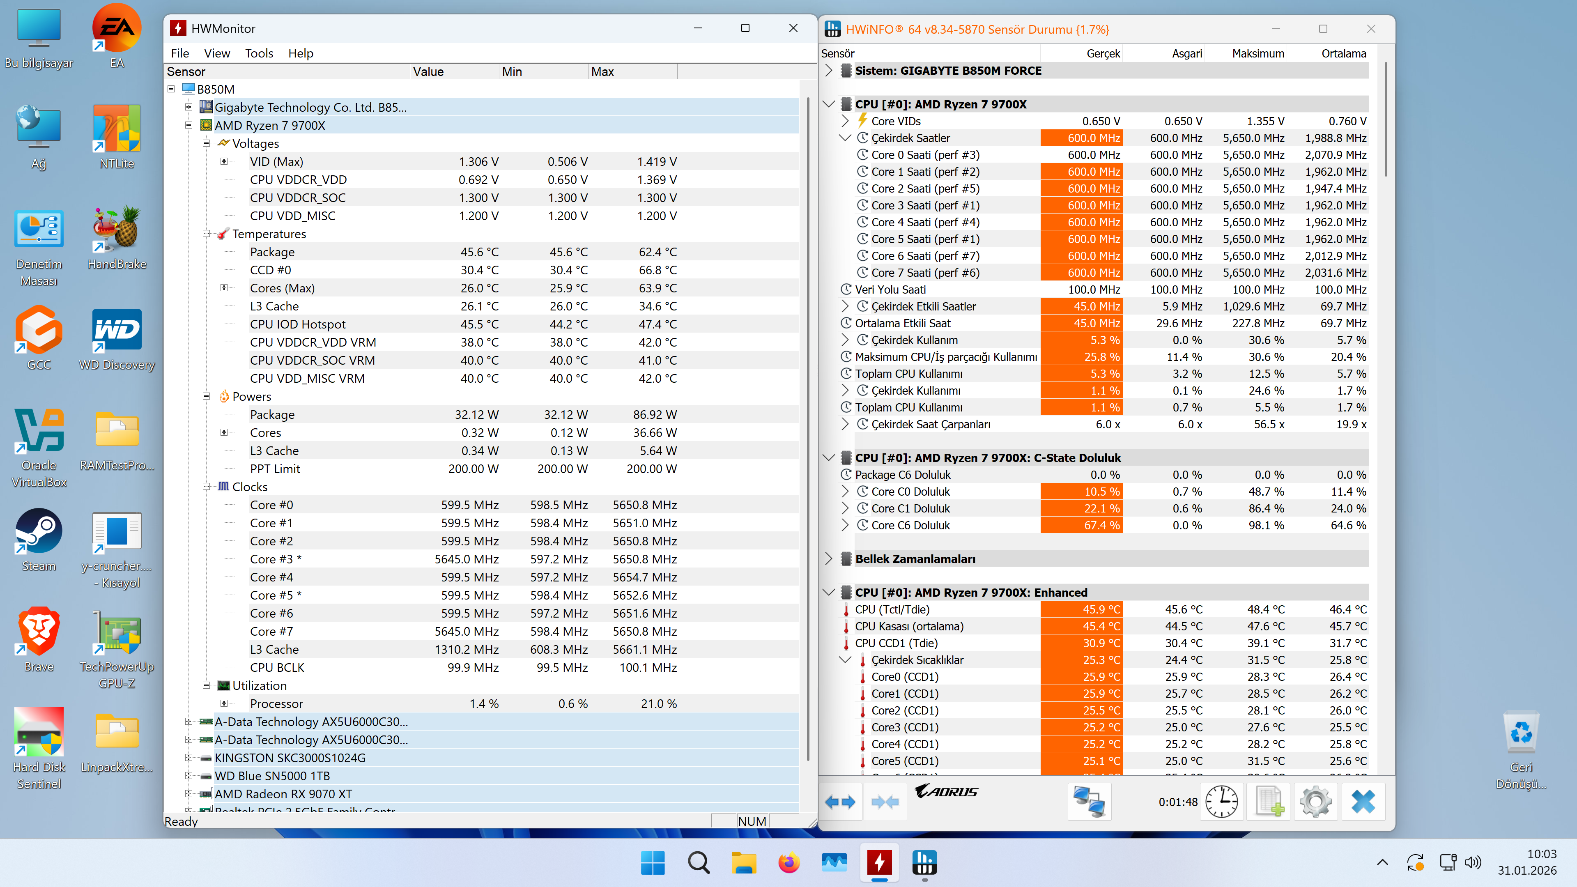Collapse Voltages section in HWMonitor
This screenshot has width=1577, height=887.
pyautogui.click(x=207, y=143)
